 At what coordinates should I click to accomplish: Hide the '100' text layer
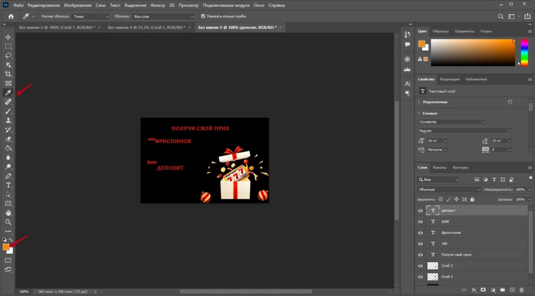421,244
